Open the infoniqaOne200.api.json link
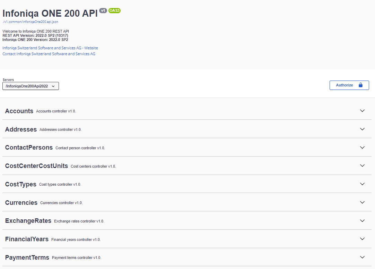 (30, 22)
